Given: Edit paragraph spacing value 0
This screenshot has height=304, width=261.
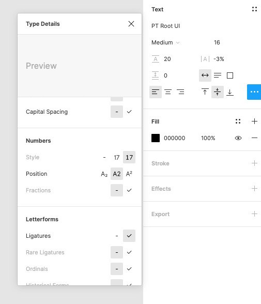Looking at the screenshot, I should click(165, 75).
